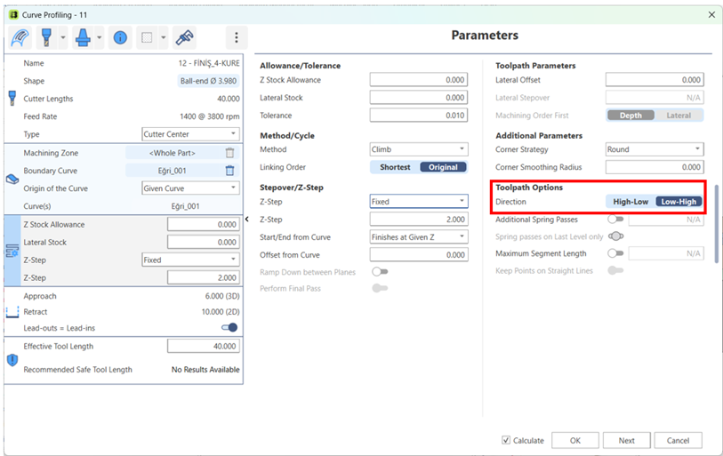The width and height of the screenshot is (723, 456).
Task: Toggle Keep Points on Straight Lines
Action: [x=615, y=270]
